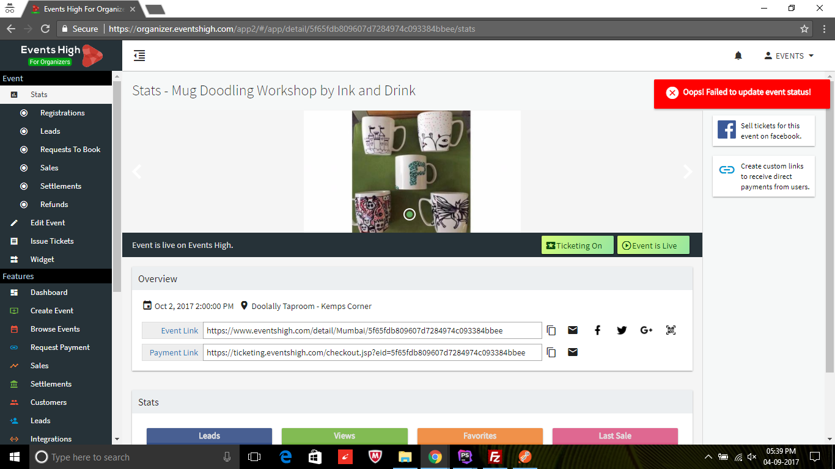Copy the Payment Link to clipboard
This screenshot has width=835, height=469.
click(x=551, y=352)
